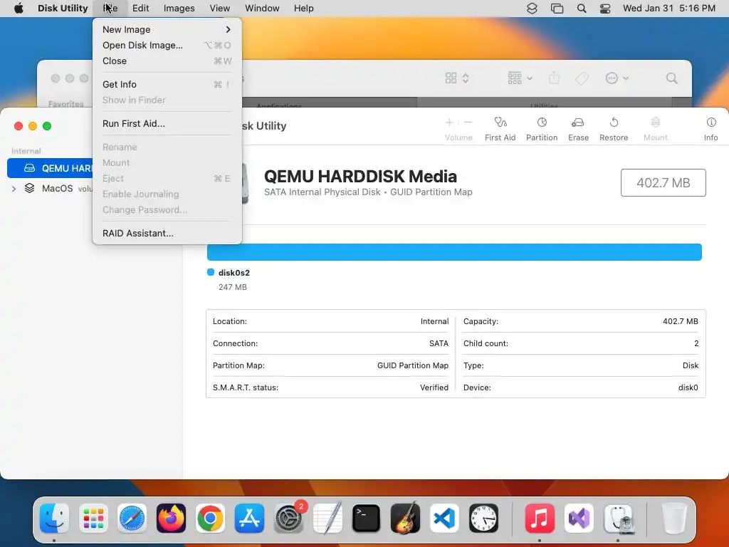729x547 pixels.
Task: Click the add volume plus icon
Action: [x=449, y=123]
